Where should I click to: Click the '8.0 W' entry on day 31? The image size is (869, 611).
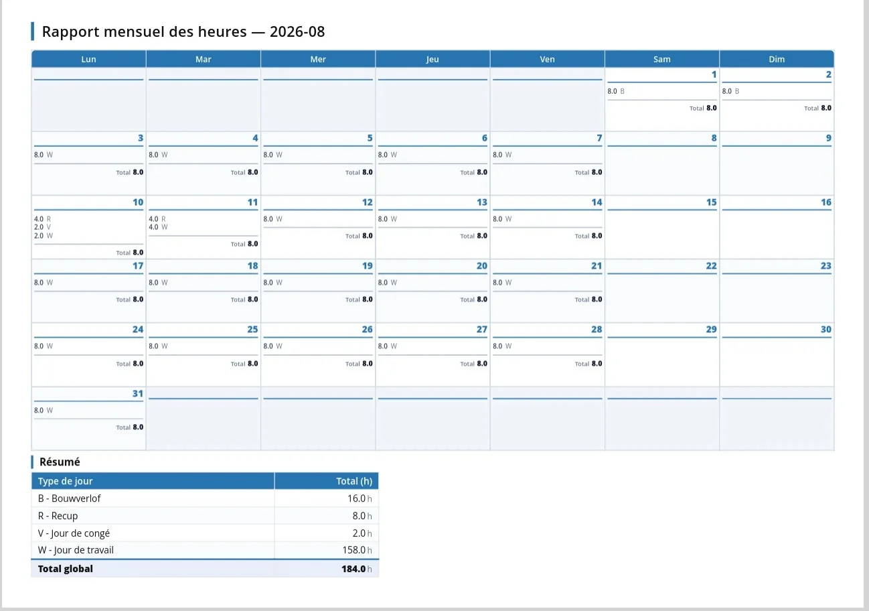(44, 410)
